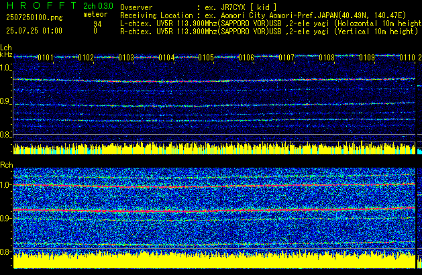This screenshot has height=275, width=422.
Task: Click the 0104 time marker
Action: pyautogui.click(x=166, y=58)
